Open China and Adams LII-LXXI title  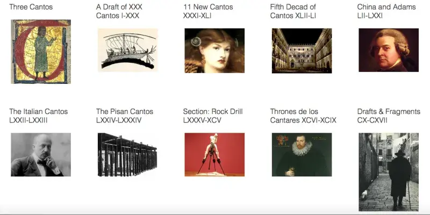click(386, 11)
